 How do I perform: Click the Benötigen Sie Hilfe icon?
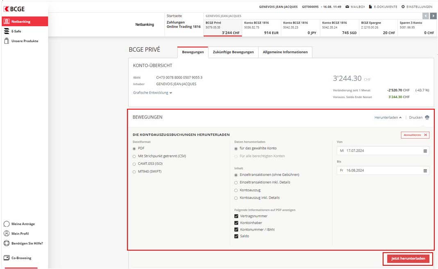[7, 243]
